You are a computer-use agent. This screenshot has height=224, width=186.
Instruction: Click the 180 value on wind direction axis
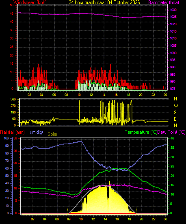click(x=13, y=113)
